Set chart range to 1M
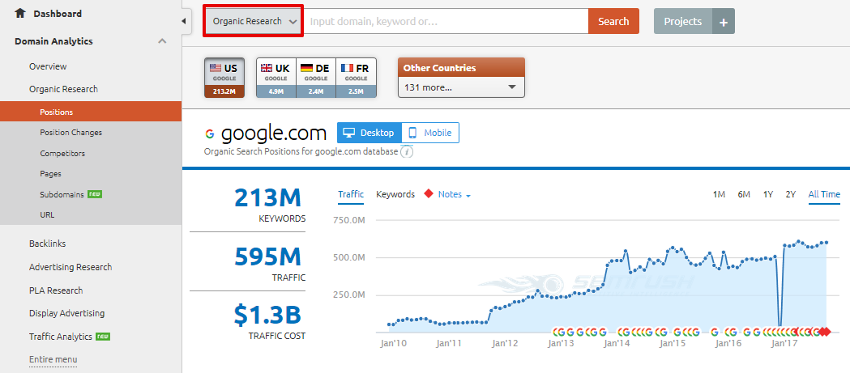 click(x=719, y=194)
